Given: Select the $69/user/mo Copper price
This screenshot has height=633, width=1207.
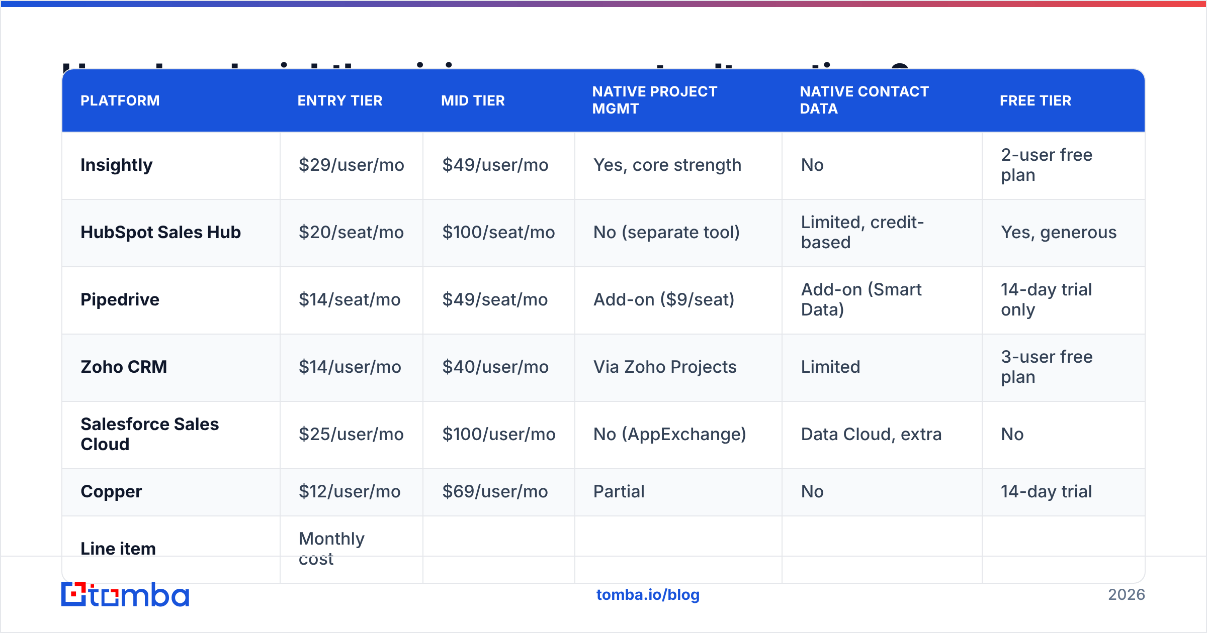Looking at the screenshot, I should click(495, 491).
